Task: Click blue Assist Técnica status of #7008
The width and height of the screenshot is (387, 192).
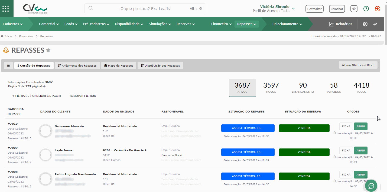Action: [x=248, y=176]
